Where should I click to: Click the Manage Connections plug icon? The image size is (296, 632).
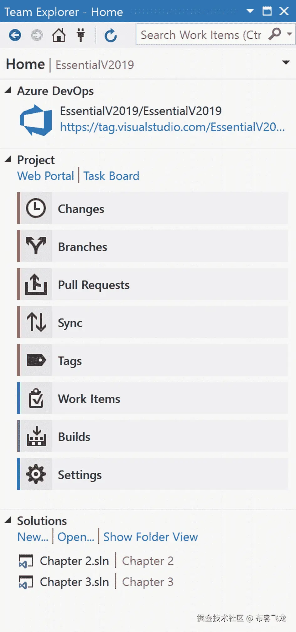coord(81,35)
